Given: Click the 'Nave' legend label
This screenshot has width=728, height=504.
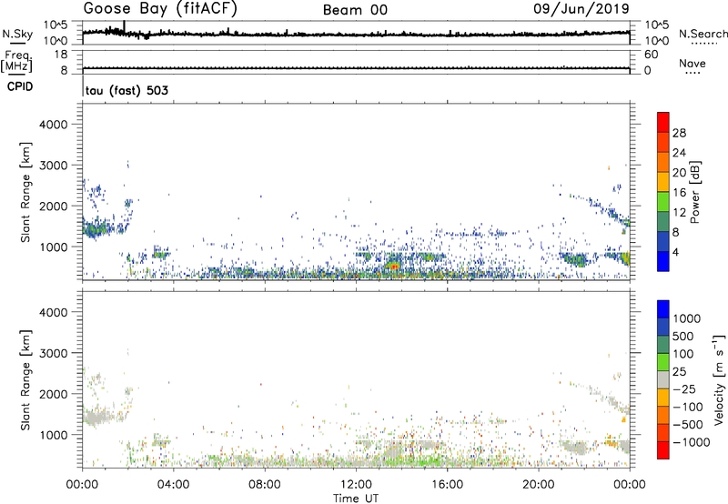Looking at the screenshot, I should click(x=693, y=63).
